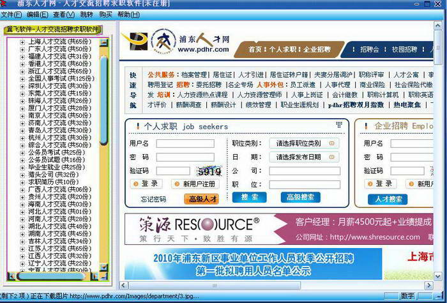Open the 发布日期 date dropdown selector
Screen dimensions: 447x303
(304, 157)
